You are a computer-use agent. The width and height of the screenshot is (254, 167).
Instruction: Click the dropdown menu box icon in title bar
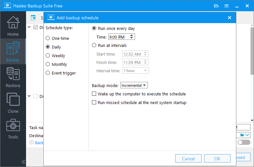226,6
